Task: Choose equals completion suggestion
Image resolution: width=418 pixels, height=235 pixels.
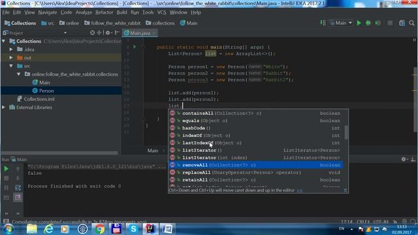Action: [255, 121]
